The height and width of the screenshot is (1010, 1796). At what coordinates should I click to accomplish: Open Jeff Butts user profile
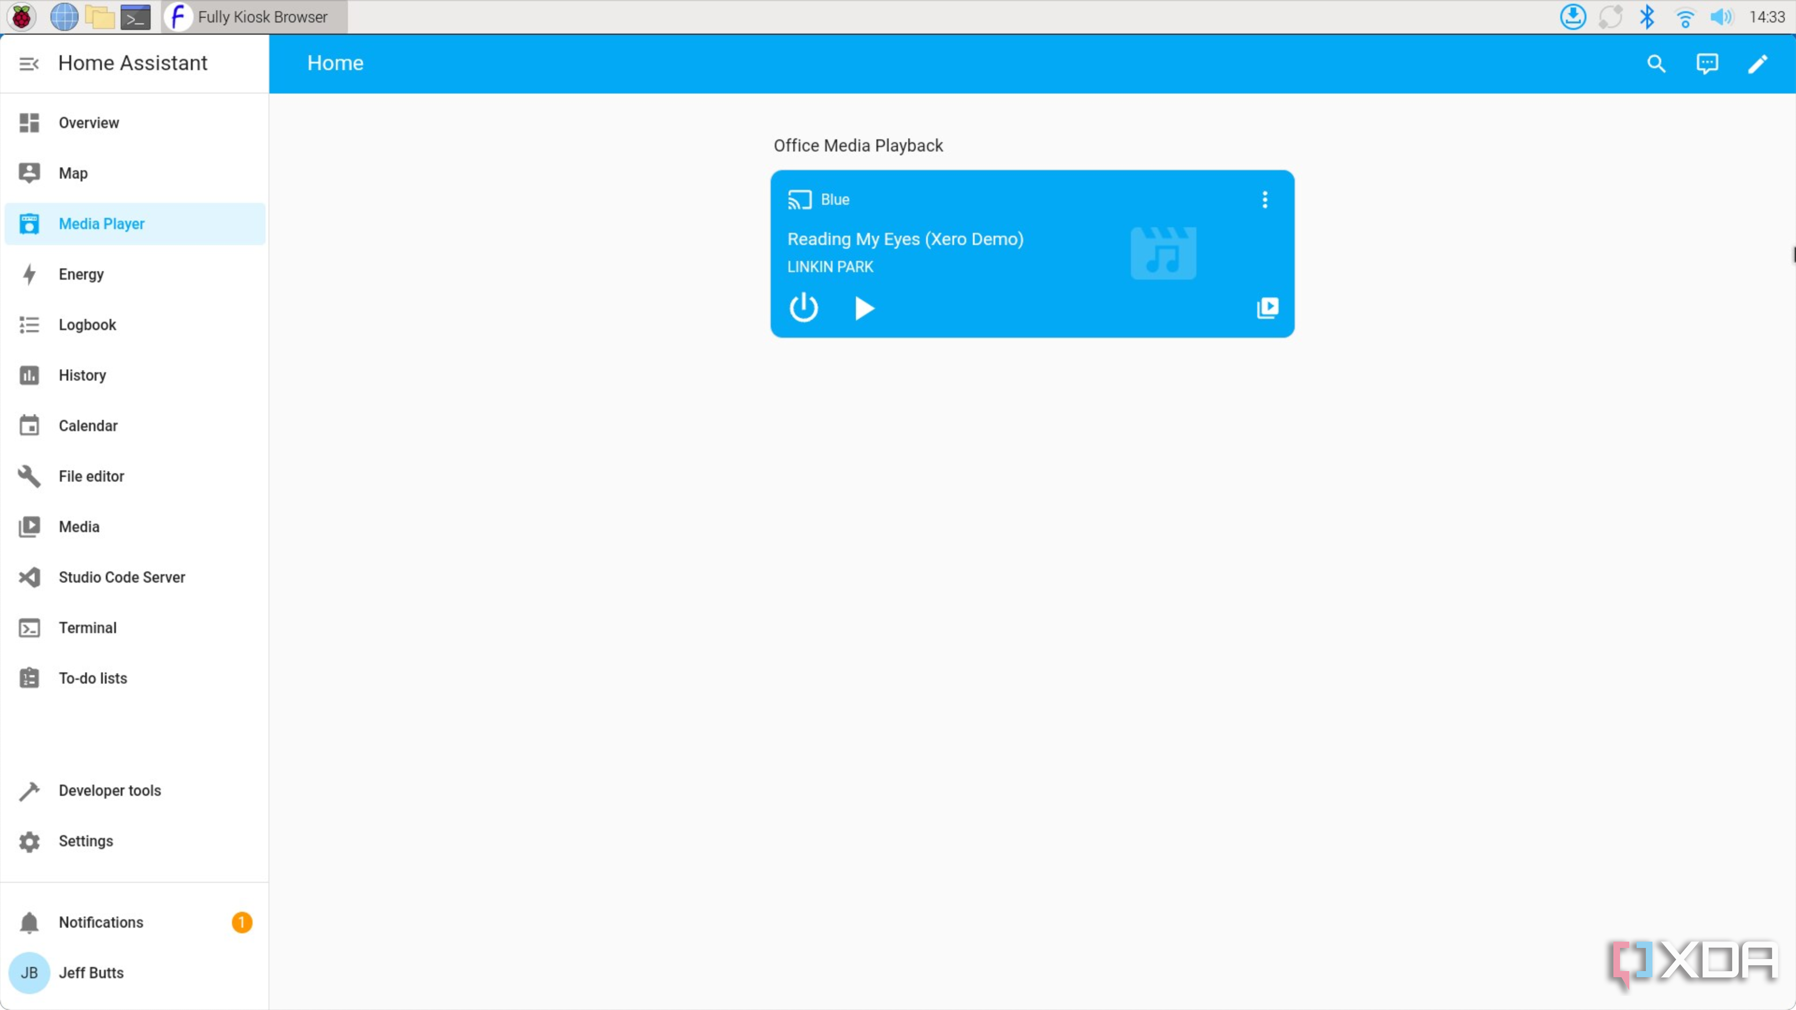click(135, 973)
